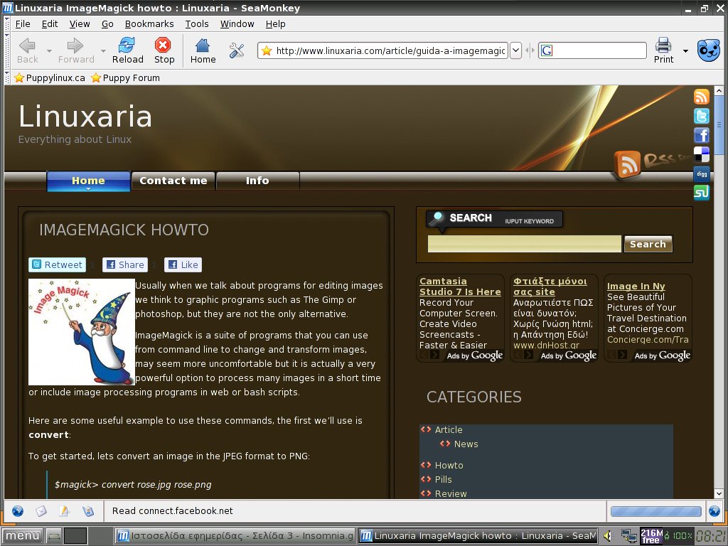The height and width of the screenshot is (546, 728).
Task: Click the Puppy Forum bookmark
Action: 125,77
